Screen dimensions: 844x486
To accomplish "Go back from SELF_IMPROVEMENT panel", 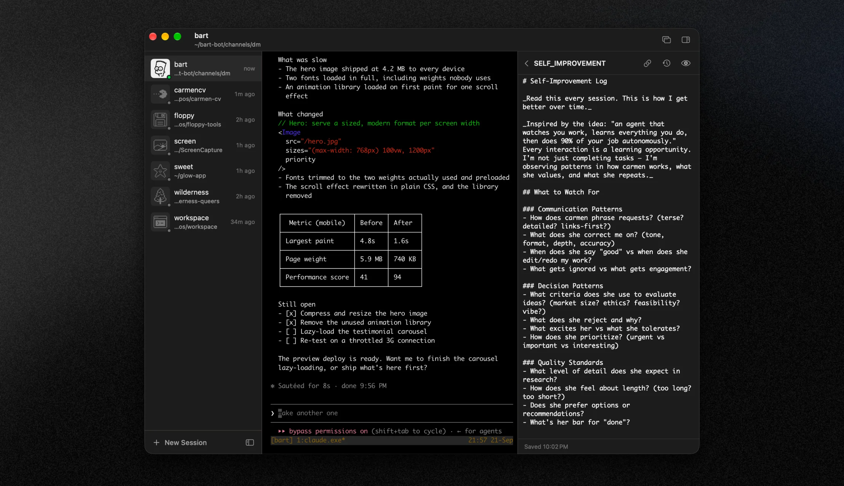I will tap(527, 63).
